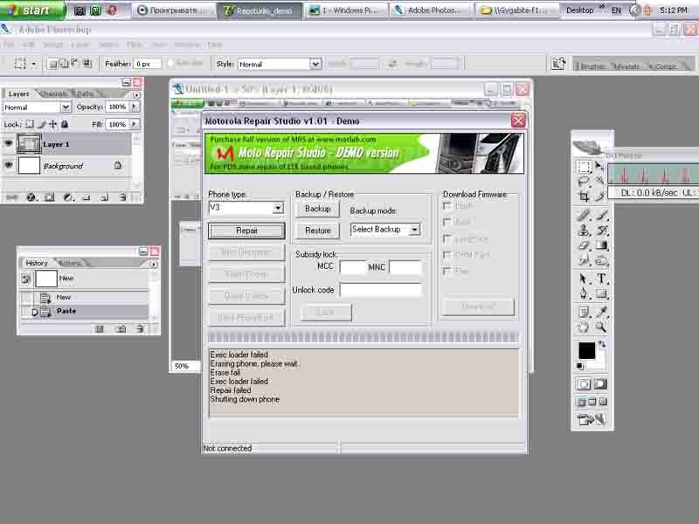699x524 pixels.
Task: Click the black foreground color swatch
Action: click(586, 350)
